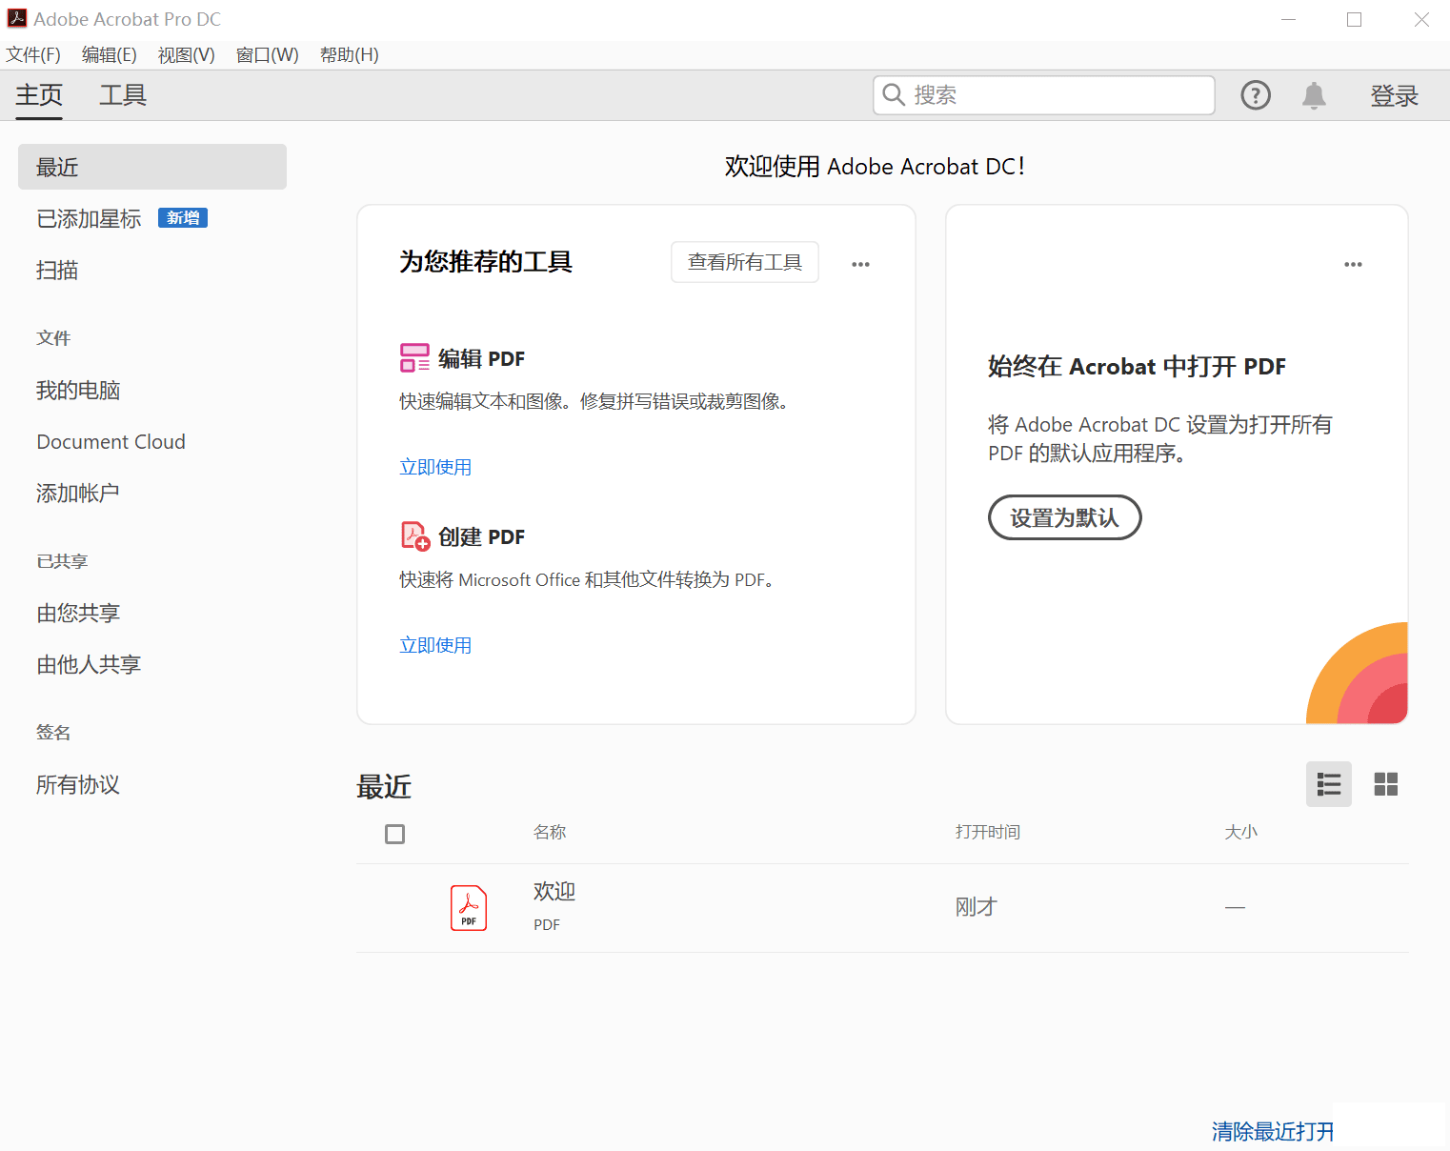1450x1151 pixels.
Task: Toggle the select-all checkbox in recent list
Action: [394, 834]
